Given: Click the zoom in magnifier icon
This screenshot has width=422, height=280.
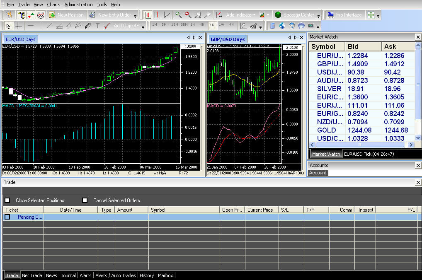Looking at the screenshot, I should pyautogui.click(x=178, y=15).
